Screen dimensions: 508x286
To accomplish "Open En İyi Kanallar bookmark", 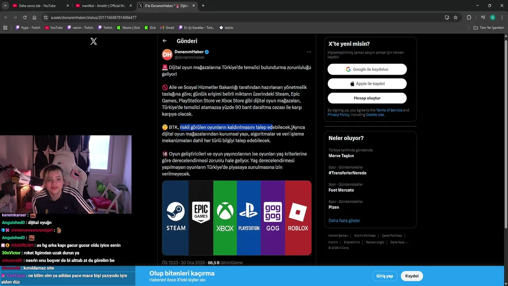I will (196, 28).
